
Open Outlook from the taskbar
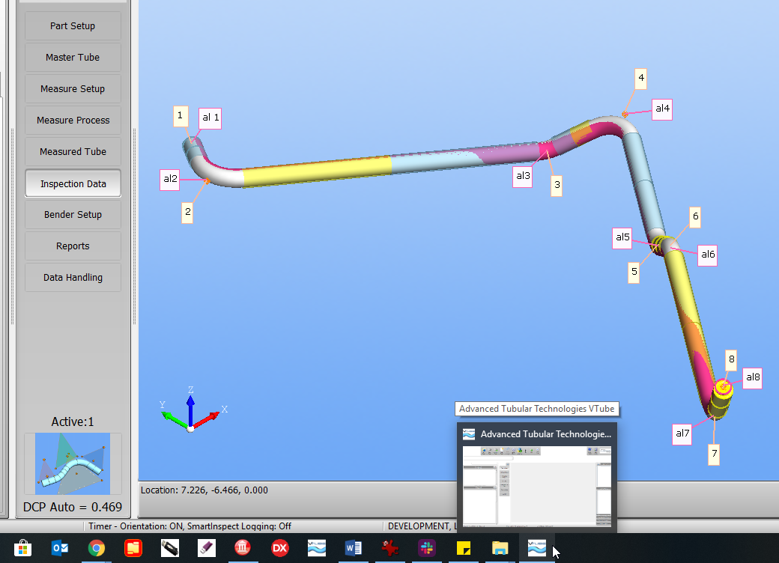click(x=60, y=549)
